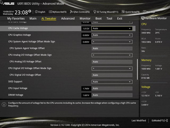Click the 1.760V input voltage reading
170x128 pixels.
(86, 89)
